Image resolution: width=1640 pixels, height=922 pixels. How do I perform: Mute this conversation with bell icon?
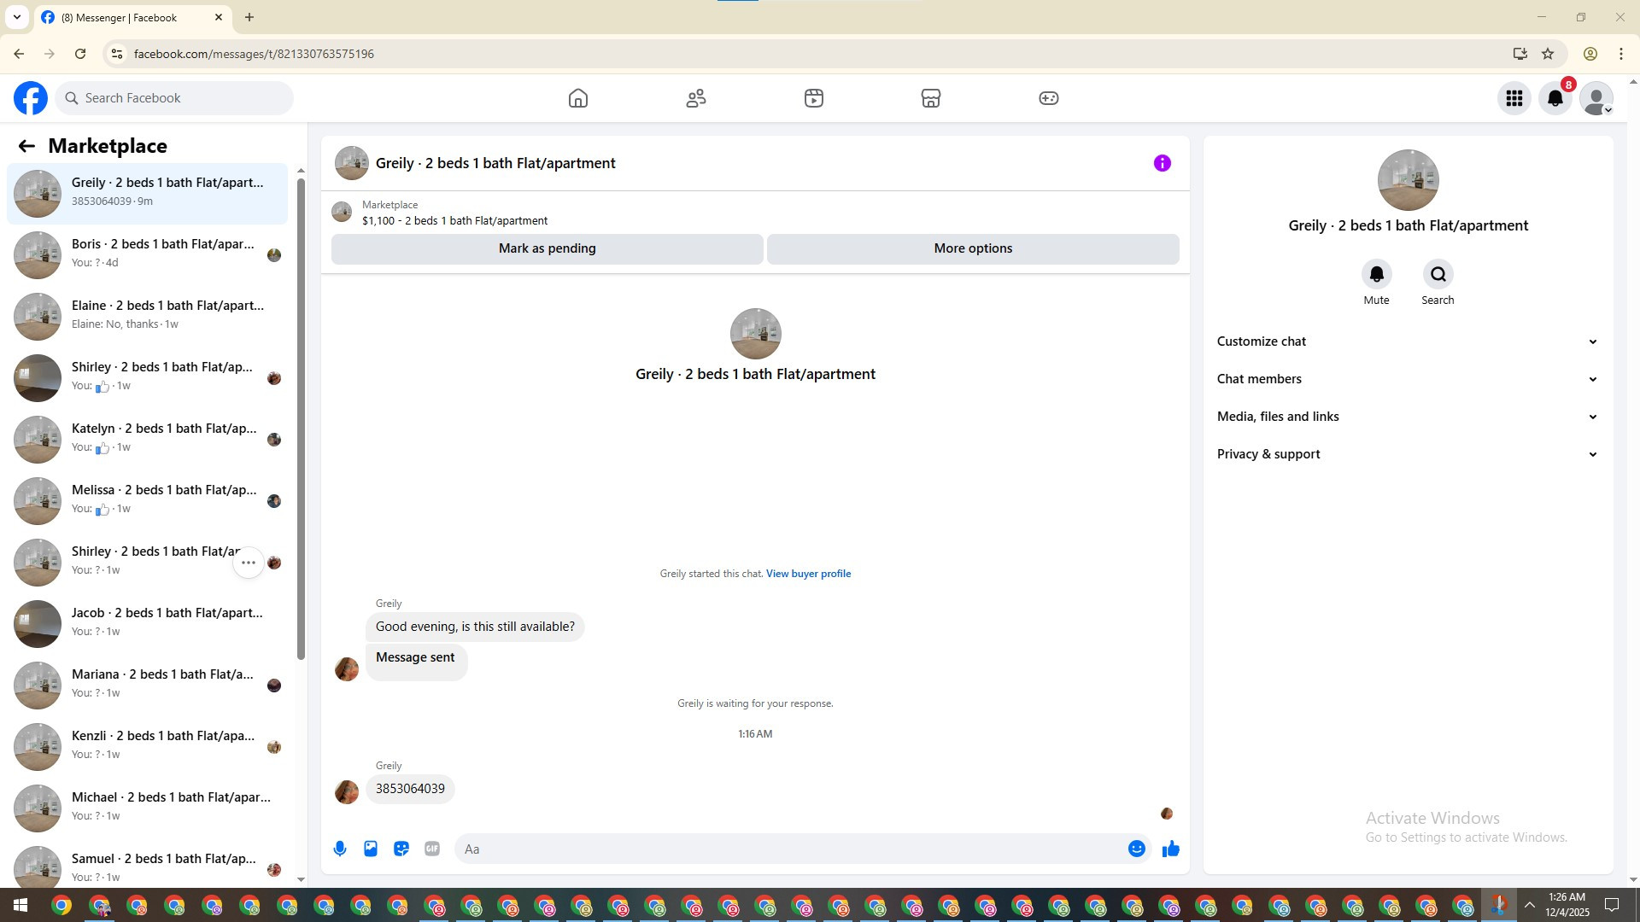coord(1376,274)
